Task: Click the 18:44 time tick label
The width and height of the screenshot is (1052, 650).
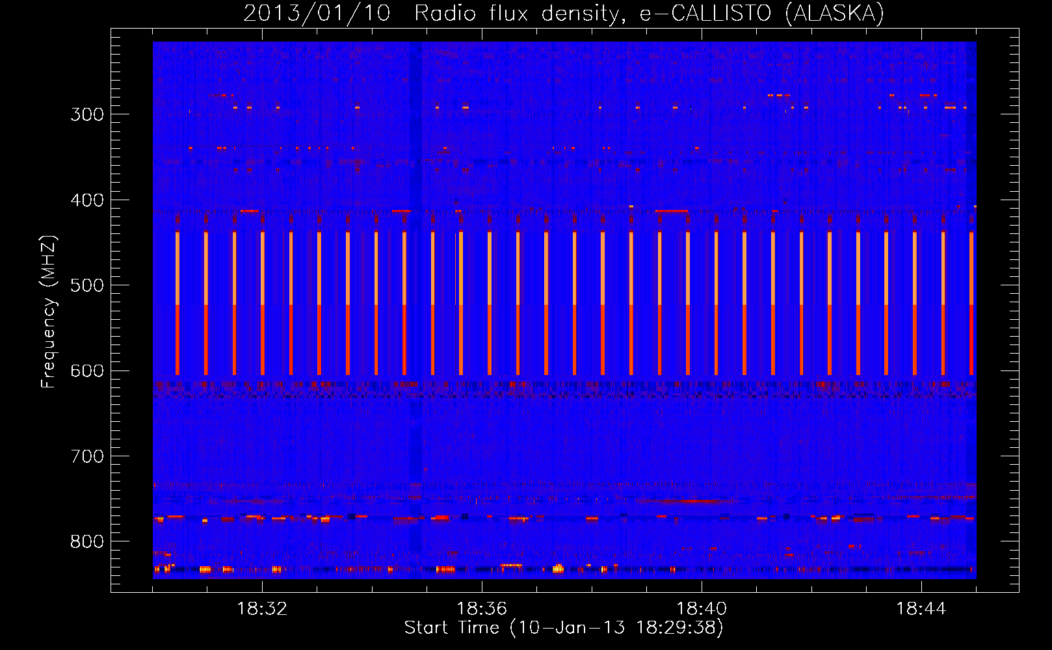Action: click(x=921, y=609)
